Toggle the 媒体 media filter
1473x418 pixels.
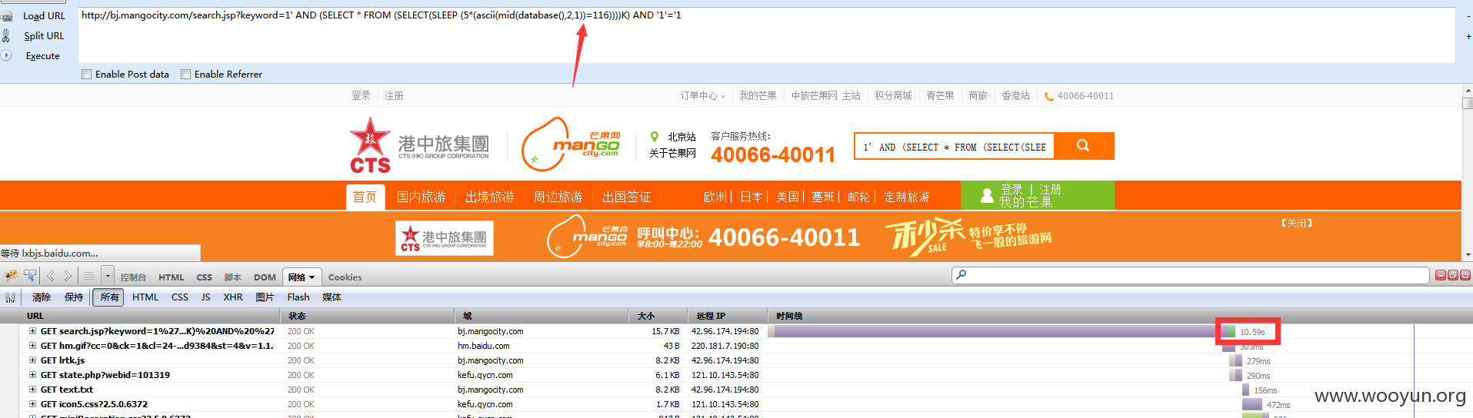click(x=332, y=297)
